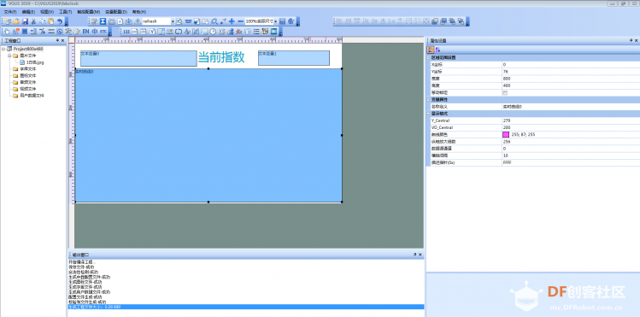Select the 文本变量1 box on canvas

click(294, 58)
